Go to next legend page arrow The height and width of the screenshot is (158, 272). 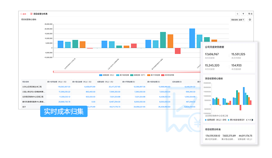253,120
